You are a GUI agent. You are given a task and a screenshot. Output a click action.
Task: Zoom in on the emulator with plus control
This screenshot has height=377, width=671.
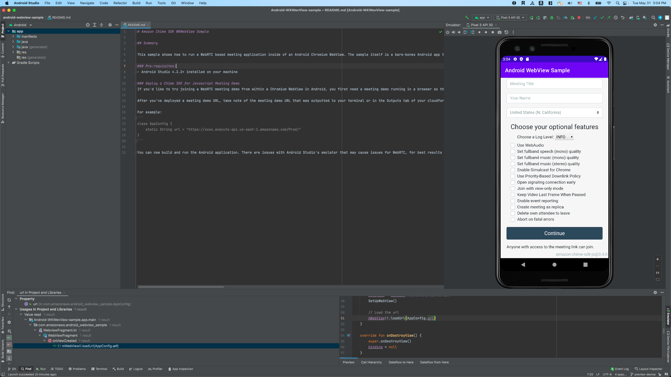point(658,259)
